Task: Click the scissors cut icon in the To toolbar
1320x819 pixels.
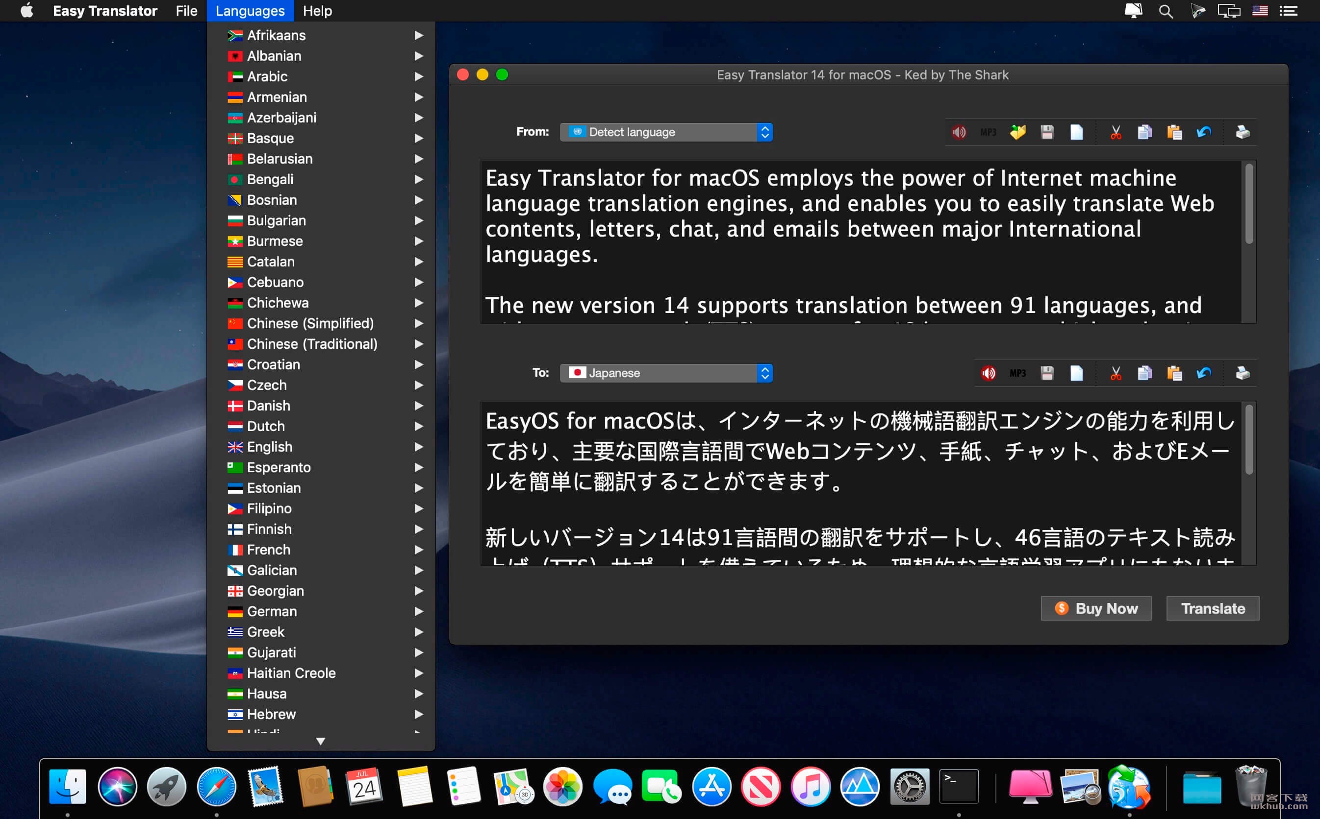Action: pyautogui.click(x=1116, y=373)
